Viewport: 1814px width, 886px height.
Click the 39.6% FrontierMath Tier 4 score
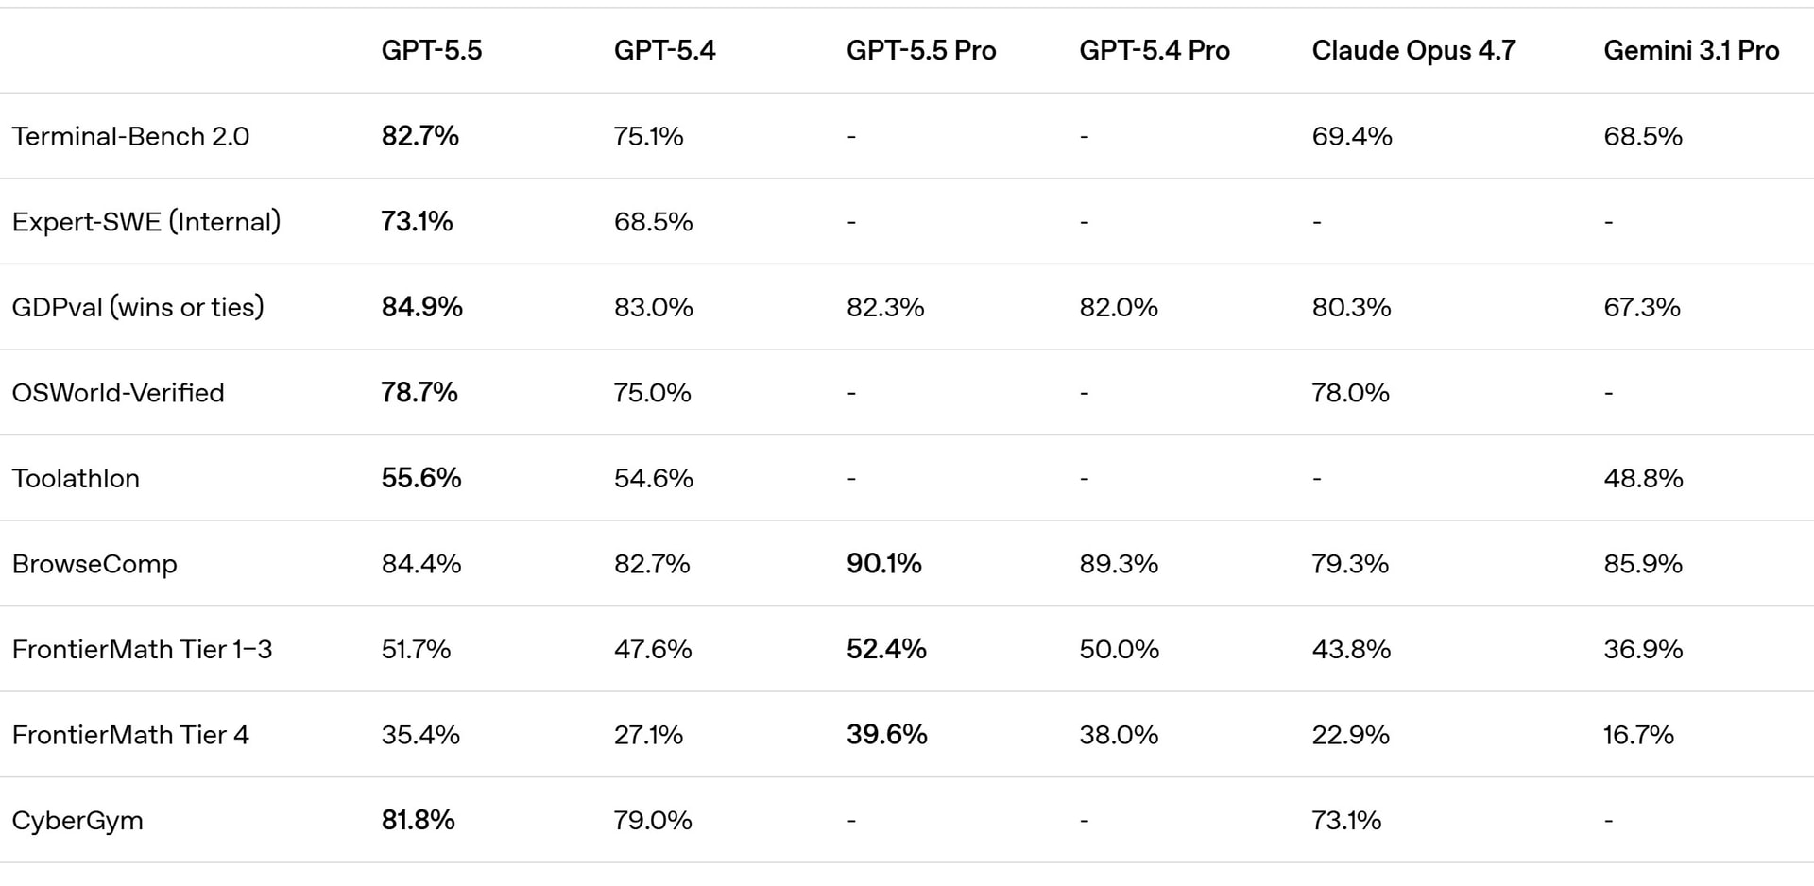tap(887, 735)
